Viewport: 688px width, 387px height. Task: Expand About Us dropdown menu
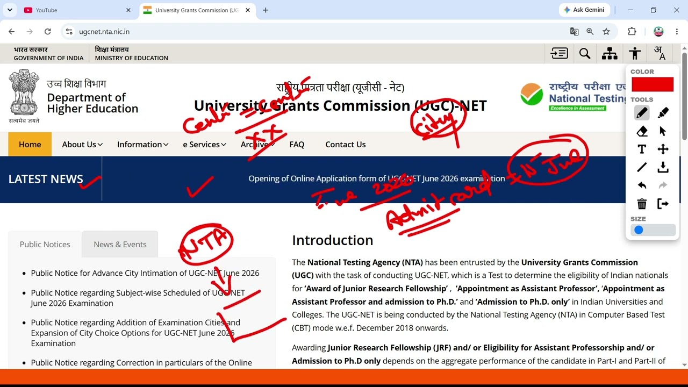82,144
